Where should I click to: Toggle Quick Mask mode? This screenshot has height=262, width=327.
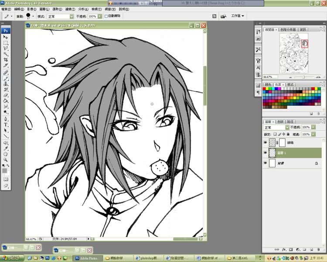[6, 179]
